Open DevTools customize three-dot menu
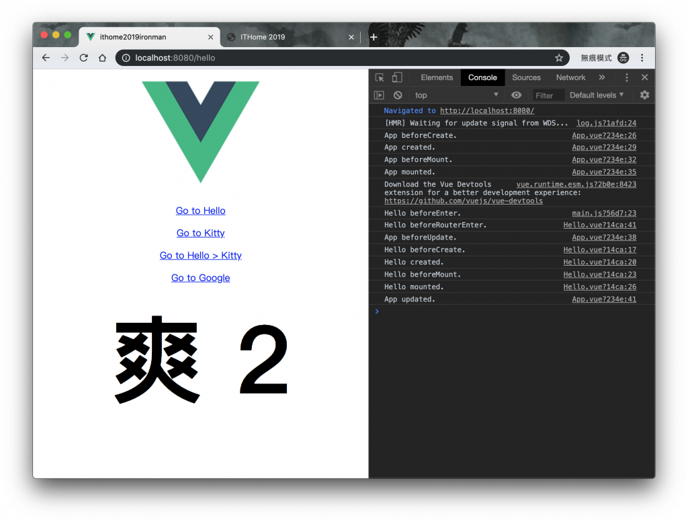The height and width of the screenshot is (522, 688). 627,77
